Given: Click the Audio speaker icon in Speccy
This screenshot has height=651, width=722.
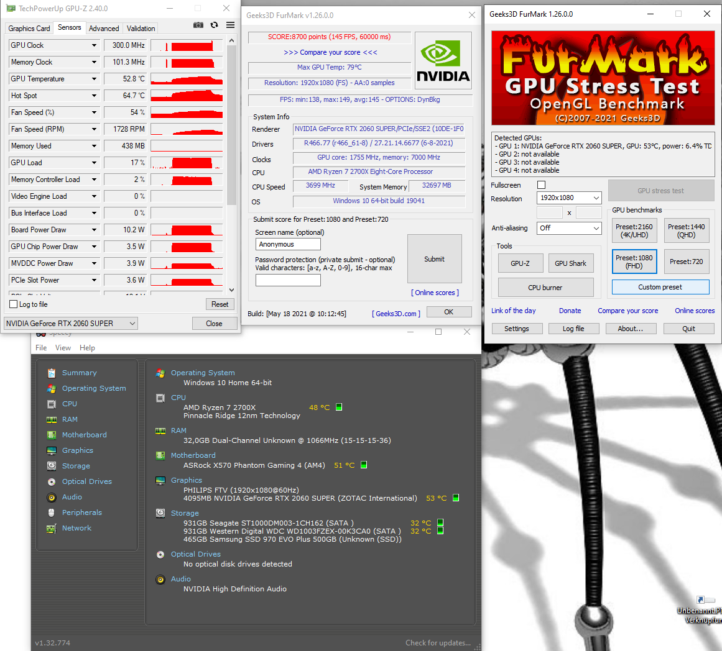Looking at the screenshot, I should tap(51, 497).
